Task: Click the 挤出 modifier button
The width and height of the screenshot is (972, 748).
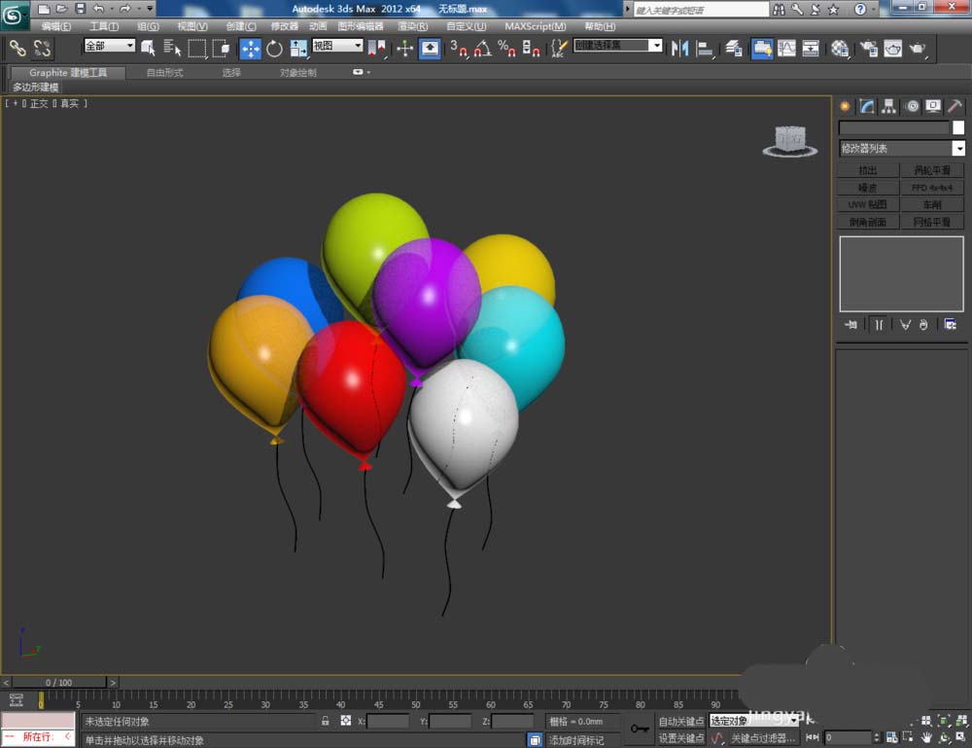Action: (x=867, y=170)
